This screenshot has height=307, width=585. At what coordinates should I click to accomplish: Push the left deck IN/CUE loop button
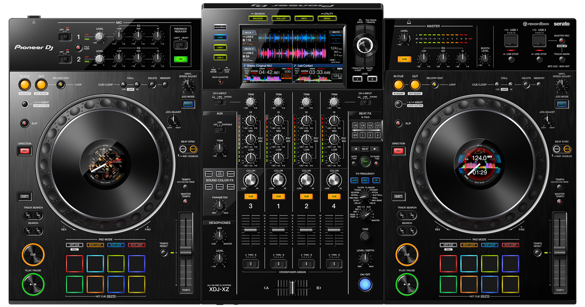point(25,85)
